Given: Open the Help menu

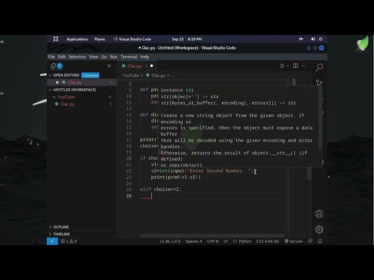Looking at the screenshot, I should 144,57.
